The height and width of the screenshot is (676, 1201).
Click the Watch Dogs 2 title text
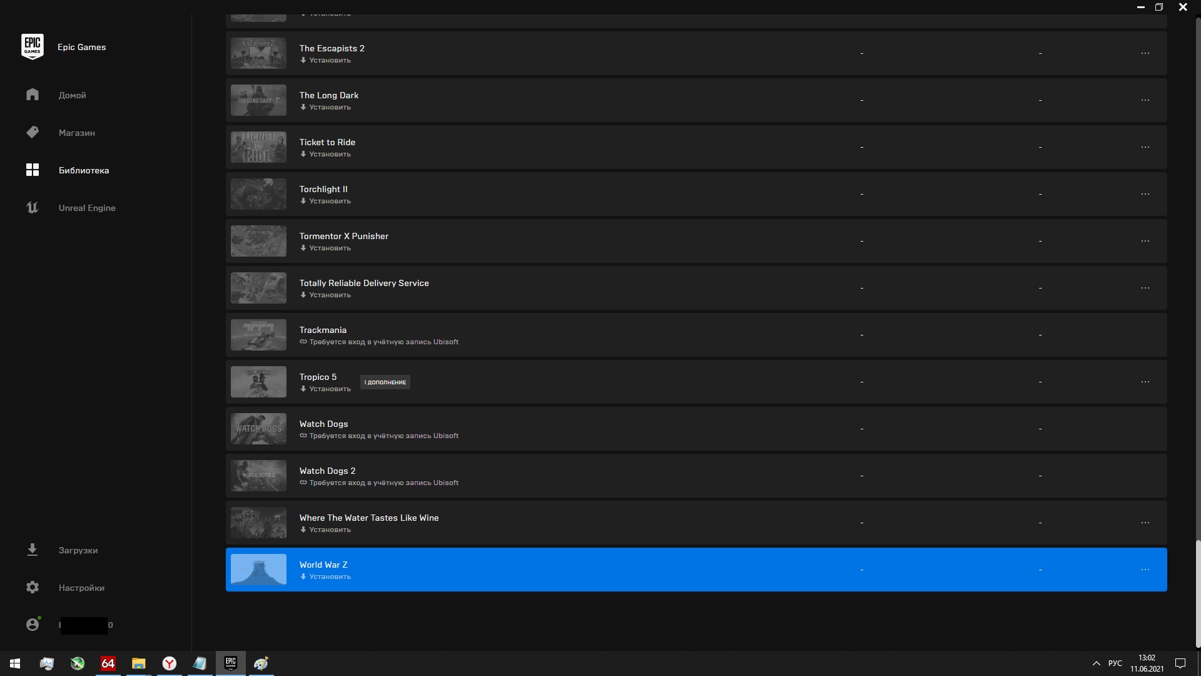pos(327,471)
